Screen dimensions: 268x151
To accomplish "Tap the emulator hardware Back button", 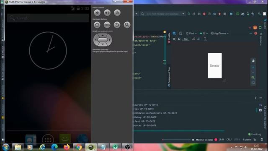I will pos(117,25).
